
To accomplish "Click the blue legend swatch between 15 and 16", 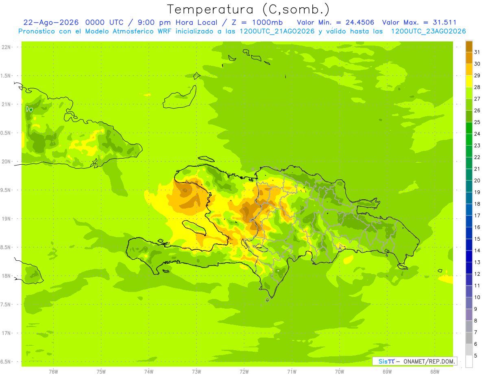I will (469, 233).
